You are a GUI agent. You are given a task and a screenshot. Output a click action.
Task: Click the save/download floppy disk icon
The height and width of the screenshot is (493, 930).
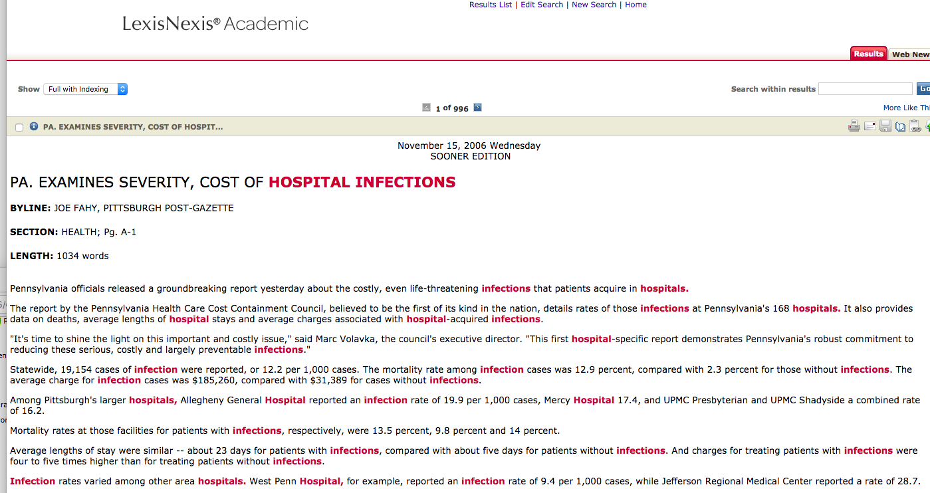(x=885, y=126)
